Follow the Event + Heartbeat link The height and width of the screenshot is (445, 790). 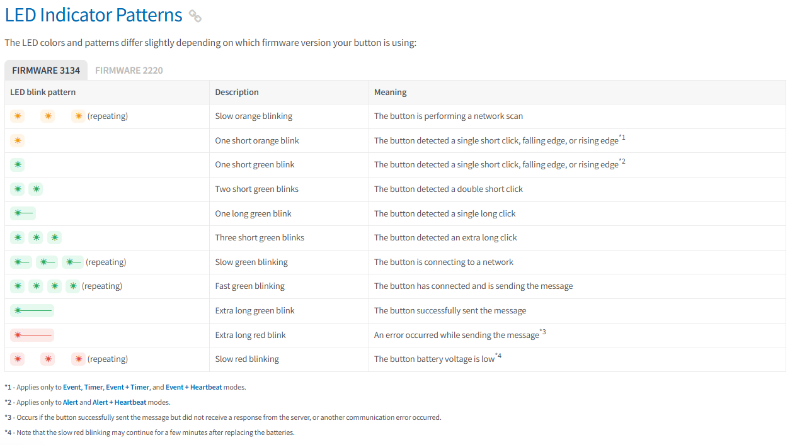pyautogui.click(x=193, y=387)
